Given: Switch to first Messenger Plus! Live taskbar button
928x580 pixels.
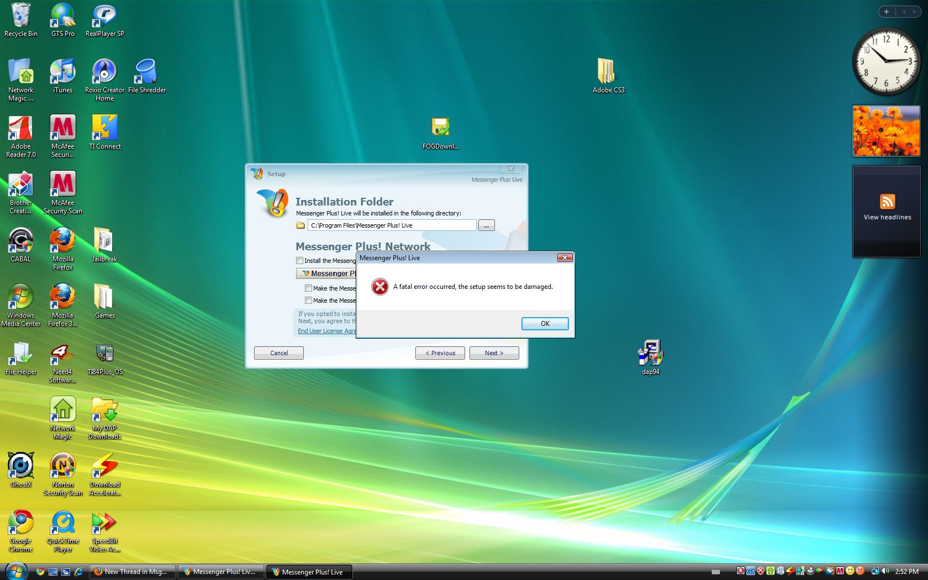Looking at the screenshot, I should pos(221,572).
